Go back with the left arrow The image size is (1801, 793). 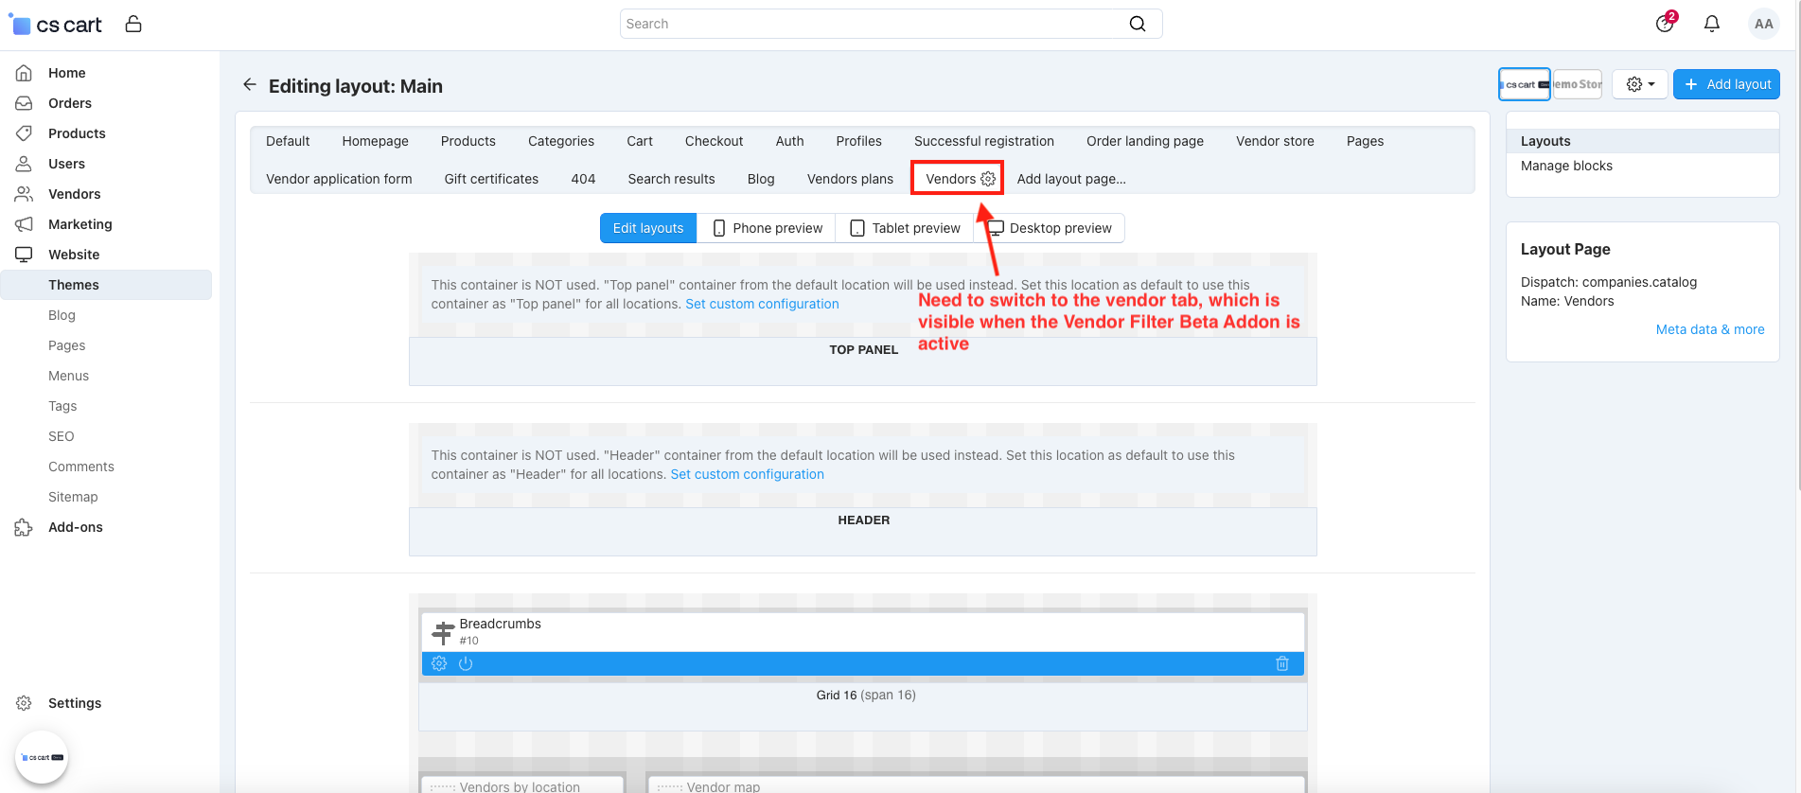(250, 85)
